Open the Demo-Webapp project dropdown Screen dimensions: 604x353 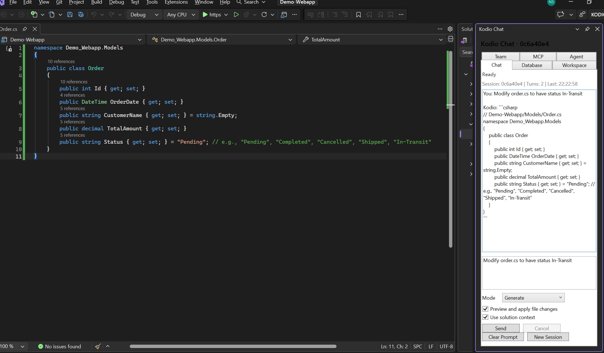(x=72, y=40)
